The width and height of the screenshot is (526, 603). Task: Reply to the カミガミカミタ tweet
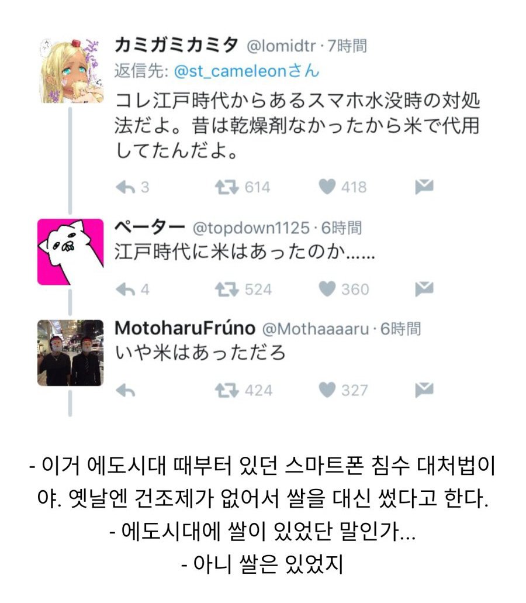click(125, 187)
